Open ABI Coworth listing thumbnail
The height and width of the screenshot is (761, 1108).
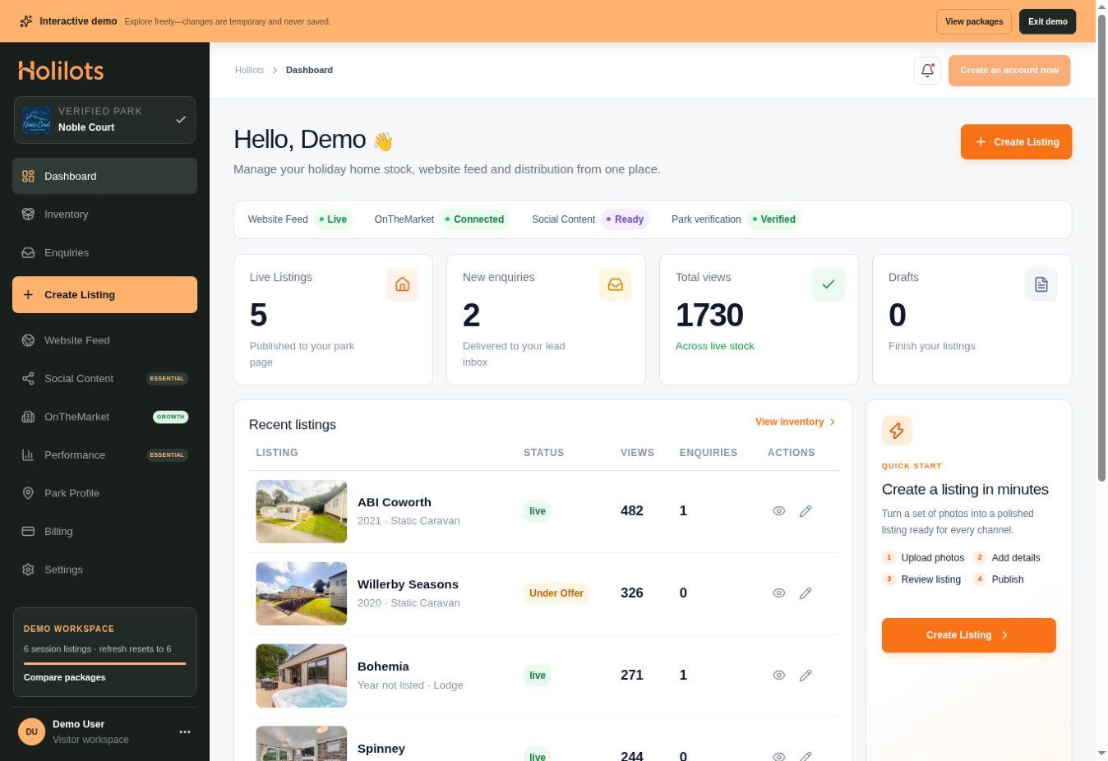click(x=302, y=511)
